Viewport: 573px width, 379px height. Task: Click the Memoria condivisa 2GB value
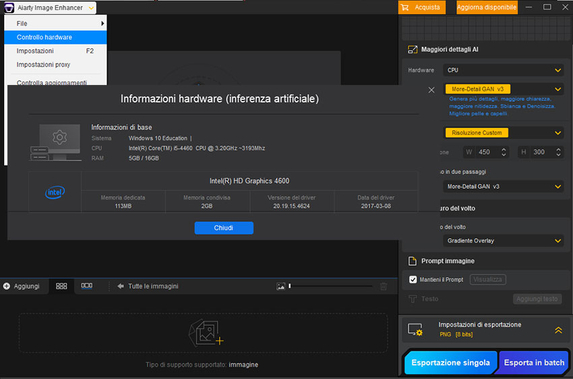click(207, 206)
